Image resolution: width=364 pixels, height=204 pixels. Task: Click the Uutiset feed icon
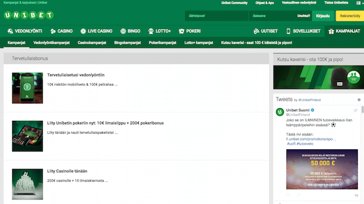coord(256,31)
